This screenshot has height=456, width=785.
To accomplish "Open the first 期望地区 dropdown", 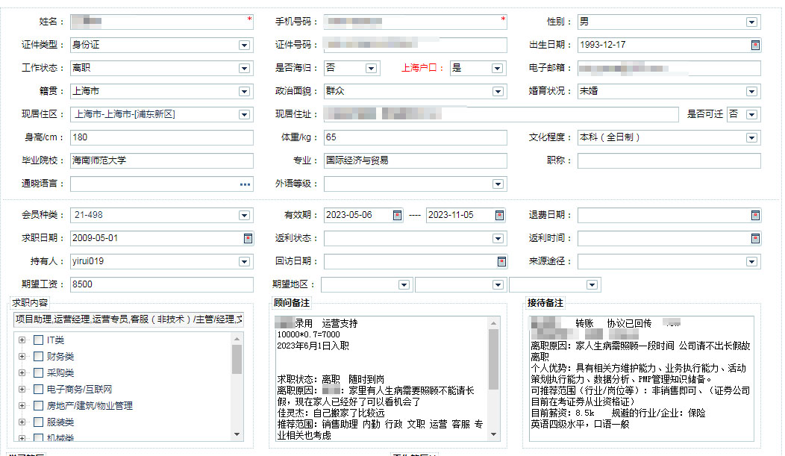I will point(404,285).
